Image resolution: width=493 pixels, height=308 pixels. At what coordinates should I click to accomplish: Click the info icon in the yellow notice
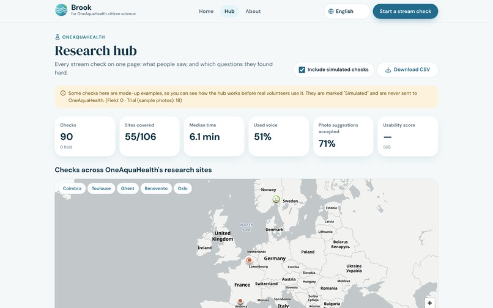(x=63, y=93)
